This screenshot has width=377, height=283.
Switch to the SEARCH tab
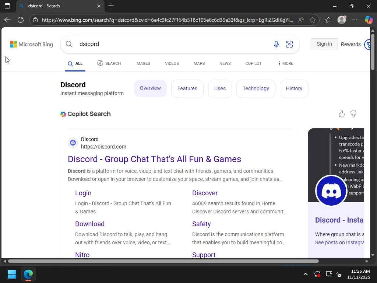pos(109,63)
